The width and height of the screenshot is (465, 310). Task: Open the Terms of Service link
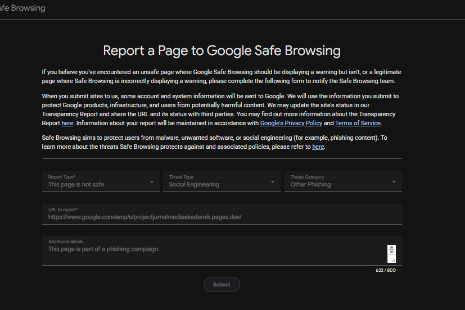coord(358,123)
